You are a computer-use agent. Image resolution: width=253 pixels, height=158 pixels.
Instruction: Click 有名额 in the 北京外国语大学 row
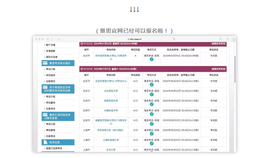coord(214,81)
